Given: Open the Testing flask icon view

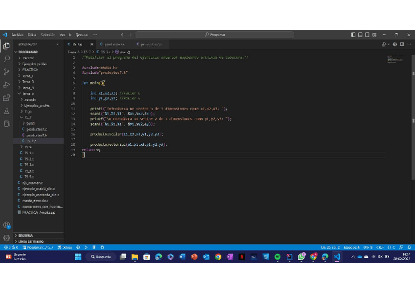Looking at the screenshot, I should pos(7,111).
